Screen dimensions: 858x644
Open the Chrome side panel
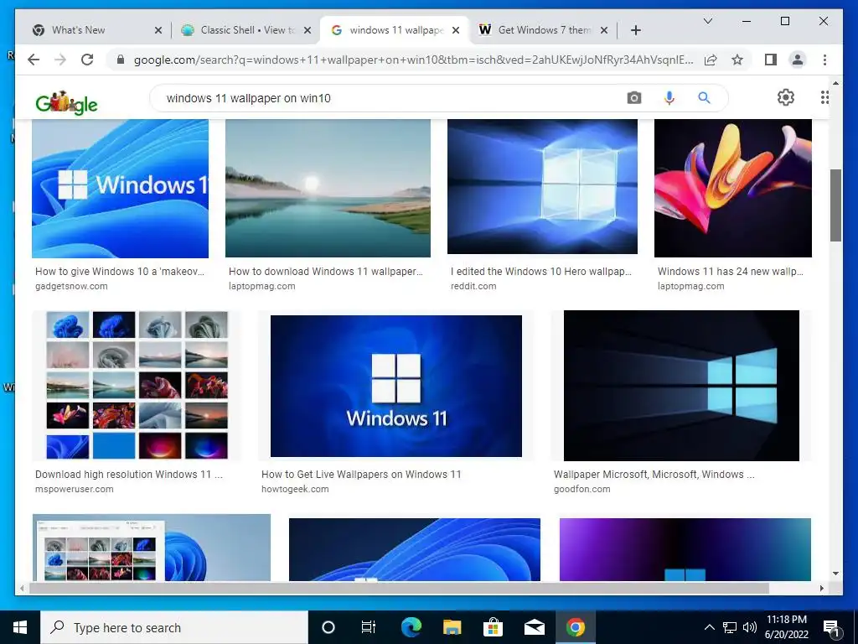coord(771,60)
